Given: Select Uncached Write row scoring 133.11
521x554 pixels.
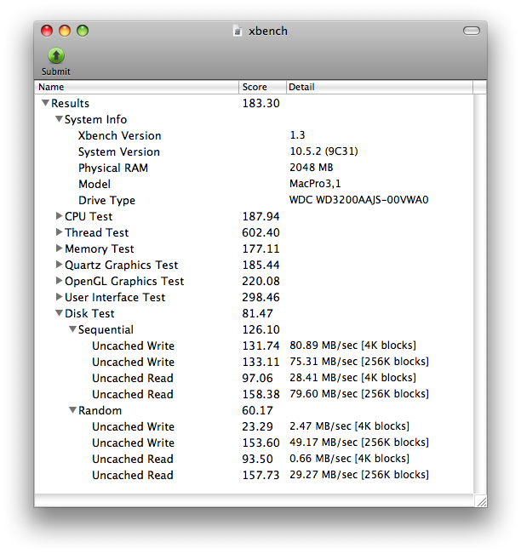Looking at the screenshot, I should [254, 362].
